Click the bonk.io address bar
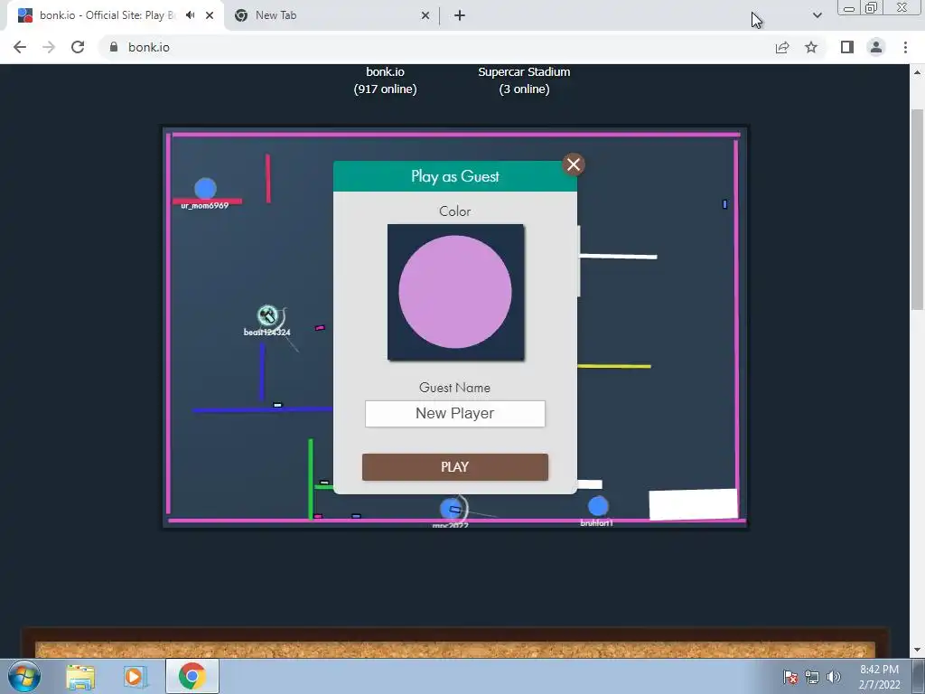The image size is (925, 694). [x=436, y=47]
